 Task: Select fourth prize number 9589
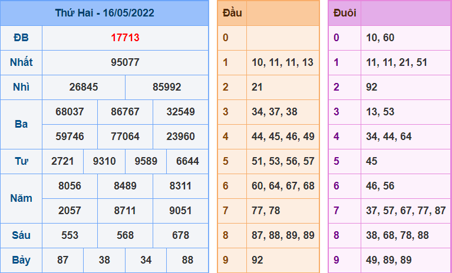click(x=146, y=161)
